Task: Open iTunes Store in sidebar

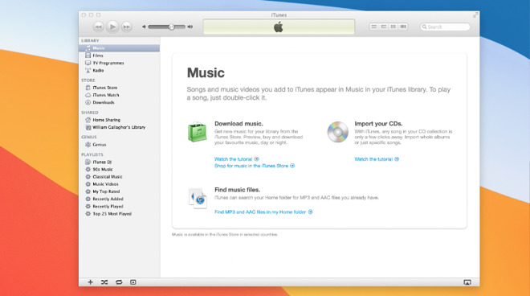Action: click(x=104, y=88)
